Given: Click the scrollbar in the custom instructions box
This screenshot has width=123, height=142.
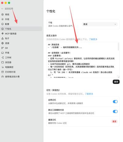Looking at the screenshot, I should click(118, 47).
